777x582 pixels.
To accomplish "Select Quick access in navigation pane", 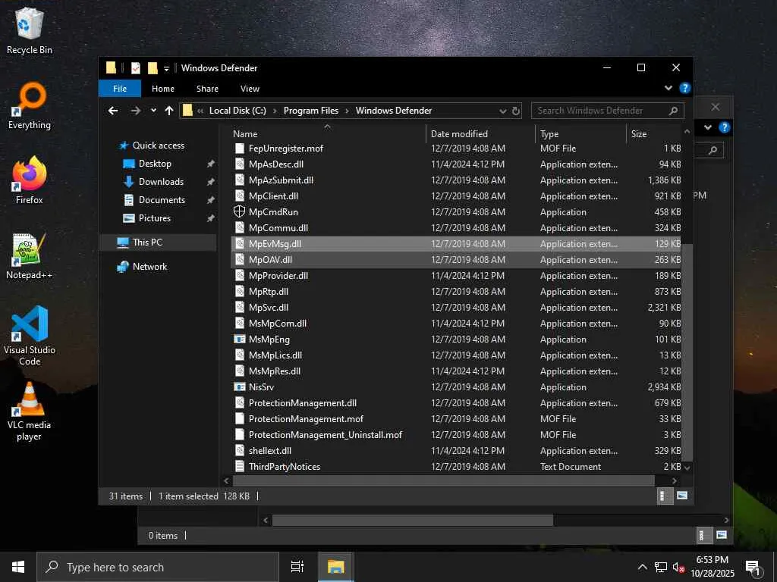I will (x=158, y=145).
